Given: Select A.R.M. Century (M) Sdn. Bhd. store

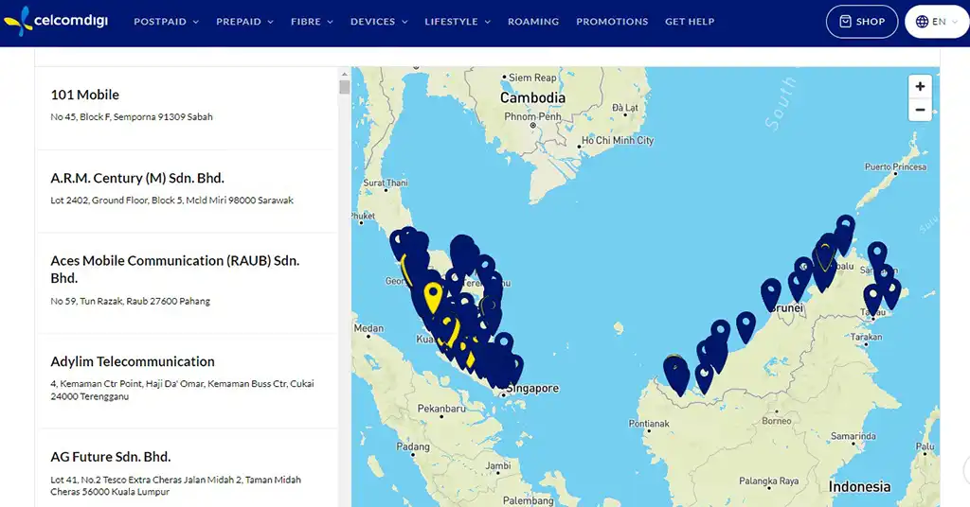Looking at the screenshot, I should pyautogui.click(x=187, y=191).
